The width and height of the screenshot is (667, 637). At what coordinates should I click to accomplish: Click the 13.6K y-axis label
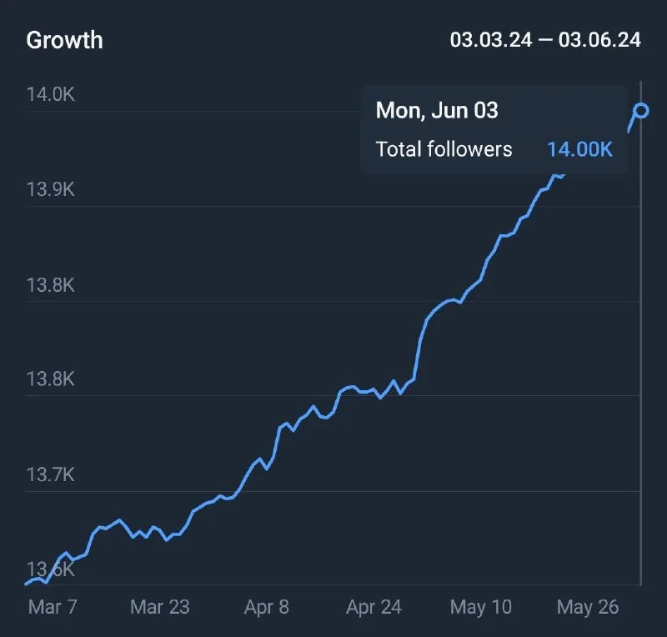[x=51, y=570]
